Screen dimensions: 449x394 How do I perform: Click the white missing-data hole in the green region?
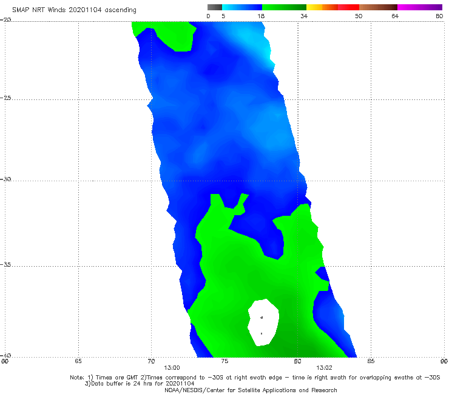tap(263, 322)
